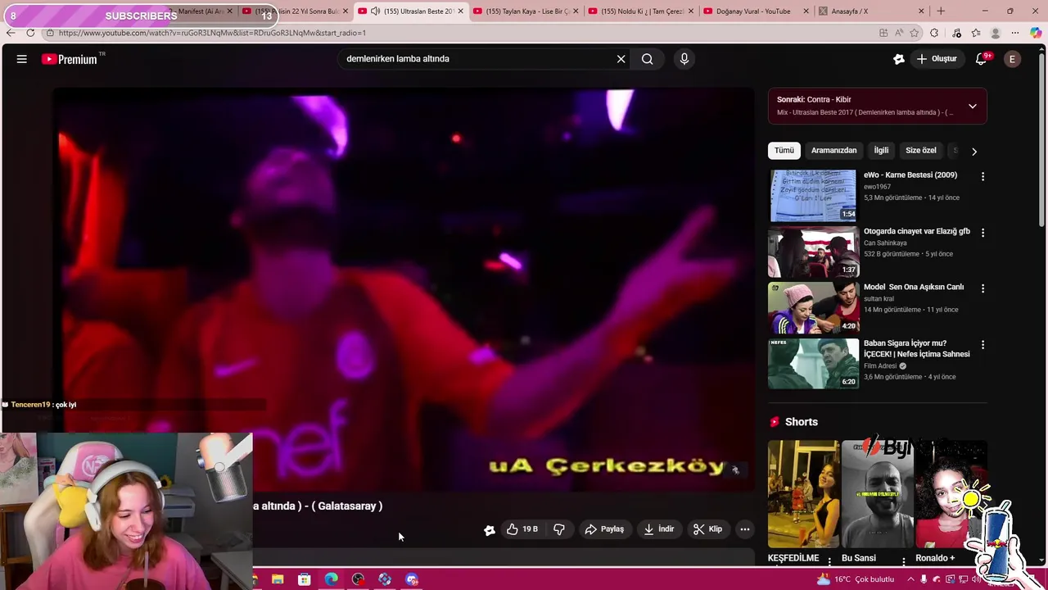
Task: Select the İlgili filter chip
Action: point(881,151)
